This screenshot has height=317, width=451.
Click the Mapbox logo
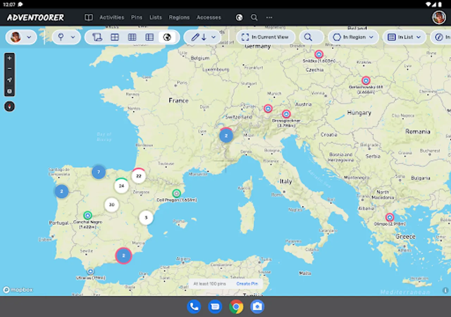(x=18, y=290)
